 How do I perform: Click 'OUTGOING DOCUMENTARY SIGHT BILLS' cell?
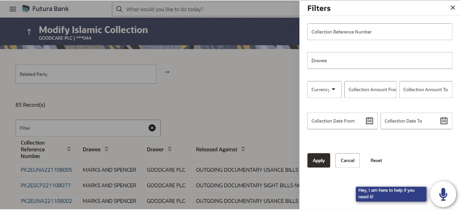coord(247,185)
